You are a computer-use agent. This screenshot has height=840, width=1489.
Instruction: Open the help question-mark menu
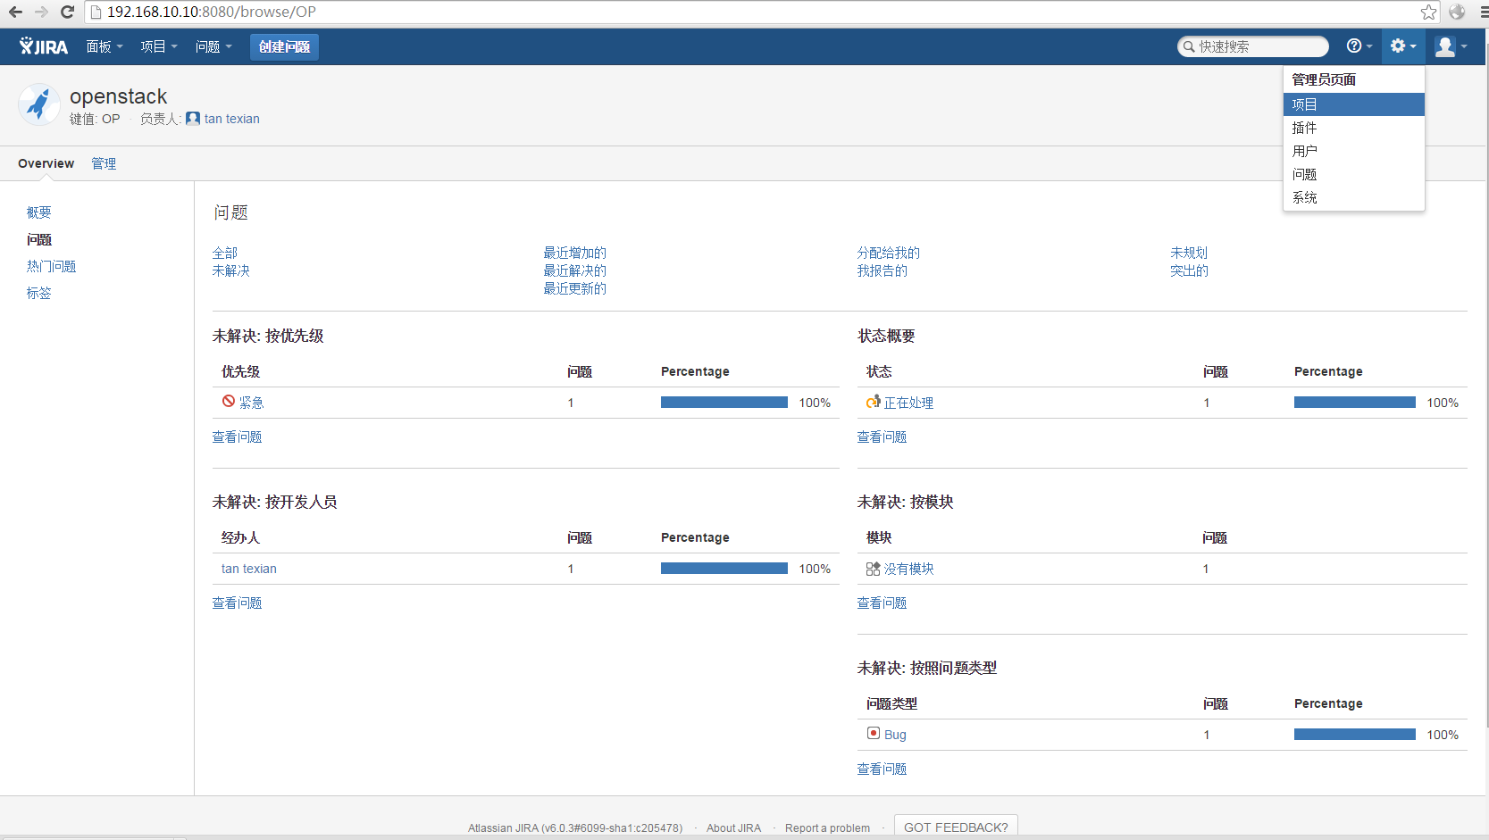click(x=1359, y=46)
